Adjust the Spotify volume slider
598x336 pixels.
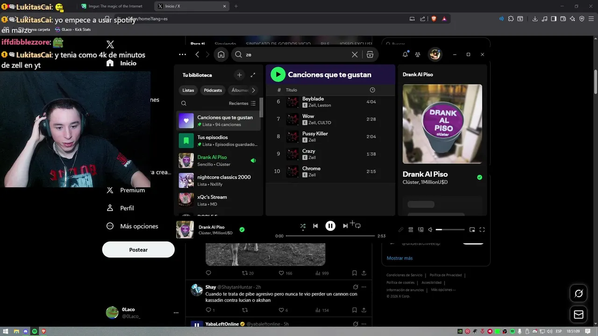point(450,230)
